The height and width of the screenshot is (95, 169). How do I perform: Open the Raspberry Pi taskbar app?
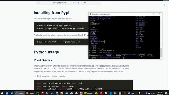(125, 93)
